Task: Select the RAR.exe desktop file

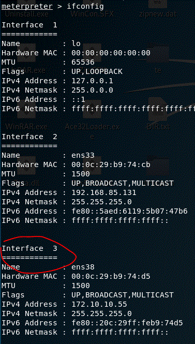Action: [31, 70]
